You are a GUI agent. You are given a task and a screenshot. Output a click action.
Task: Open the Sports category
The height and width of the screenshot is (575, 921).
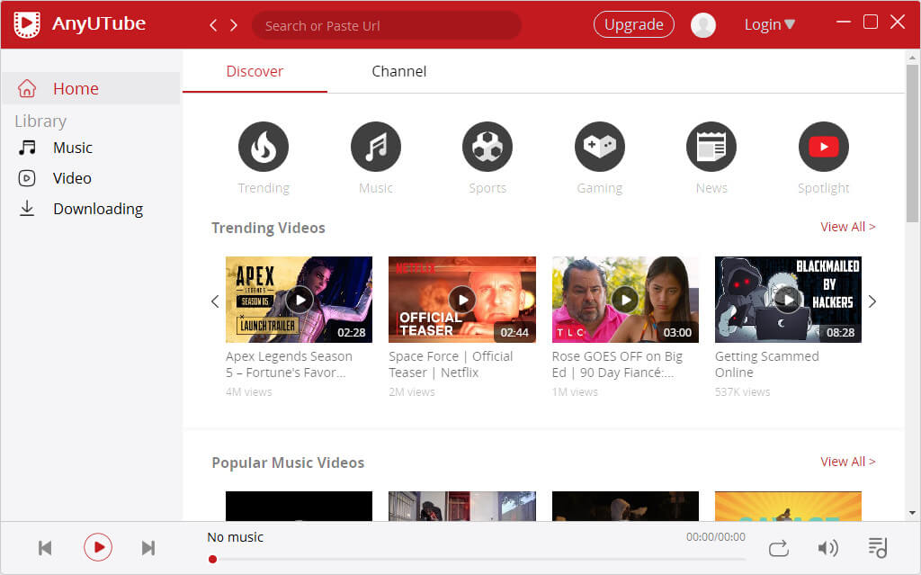coord(487,146)
